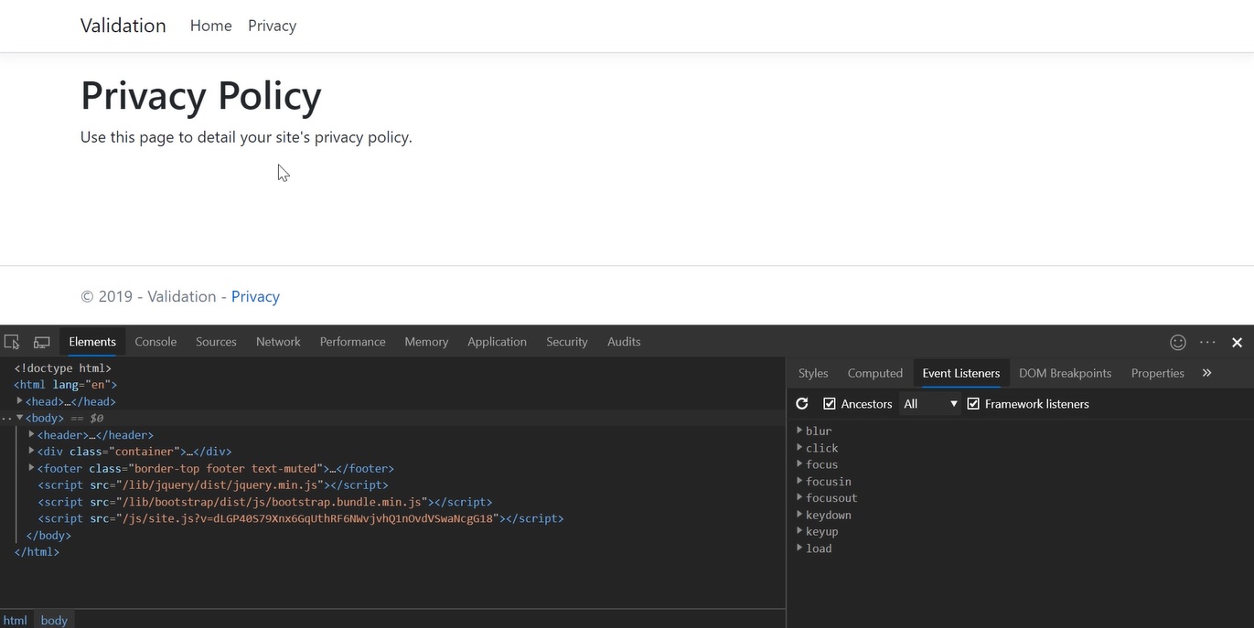The image size is (1254, 628).
Task: Open the Audits tab
Action: tap(624, 342)
